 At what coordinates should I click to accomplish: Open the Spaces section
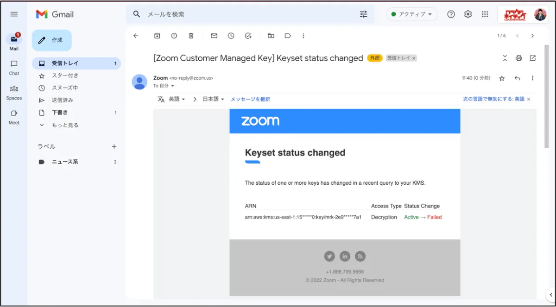point(14,92)
